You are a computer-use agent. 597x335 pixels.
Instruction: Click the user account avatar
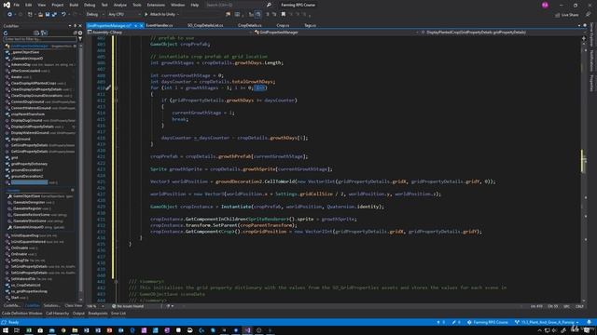[x=545, y=5]
